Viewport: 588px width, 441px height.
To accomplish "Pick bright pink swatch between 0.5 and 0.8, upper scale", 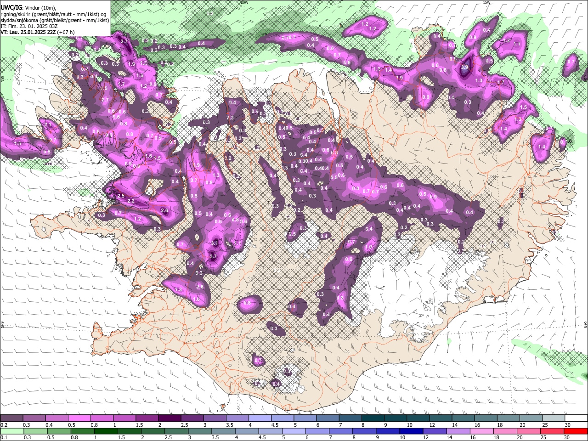I will tap(79, 418).
